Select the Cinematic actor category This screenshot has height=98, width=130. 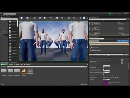pos(2,27)
